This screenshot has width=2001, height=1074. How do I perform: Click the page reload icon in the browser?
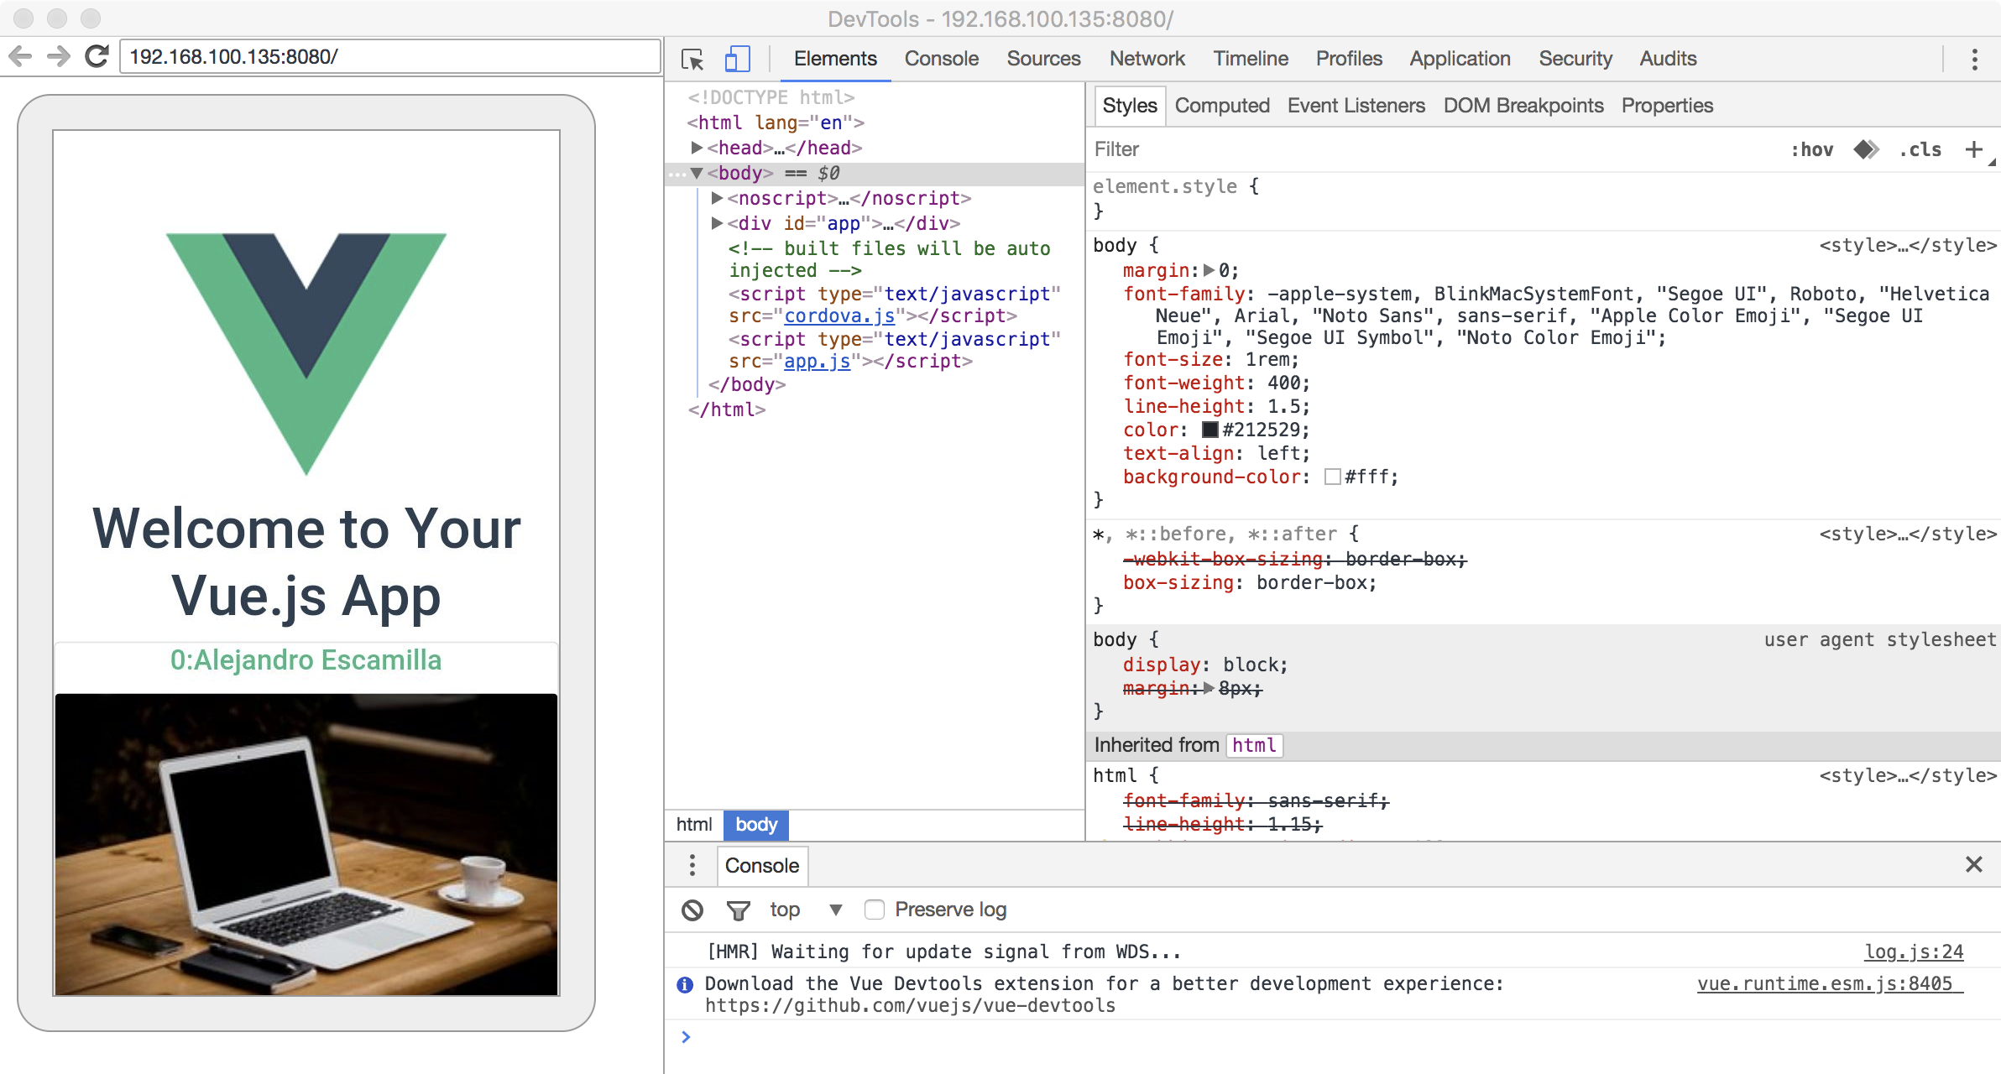click(x=95, y=55)
